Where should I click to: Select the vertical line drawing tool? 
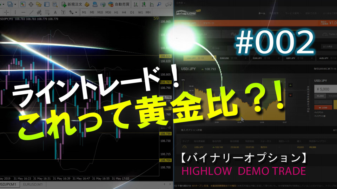point(15,12)
